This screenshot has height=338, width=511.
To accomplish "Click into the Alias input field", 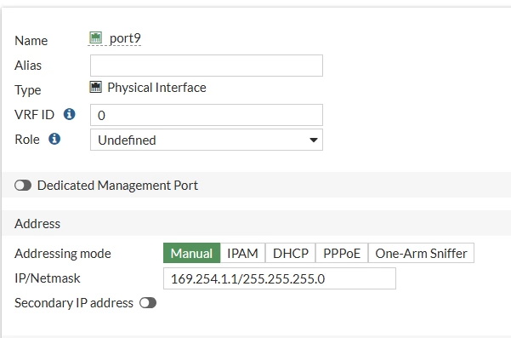I will point(207,66).
